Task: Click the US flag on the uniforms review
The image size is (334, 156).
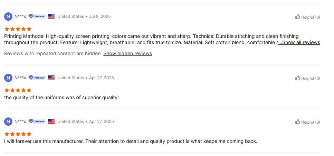Action: [x=51, y=78]
